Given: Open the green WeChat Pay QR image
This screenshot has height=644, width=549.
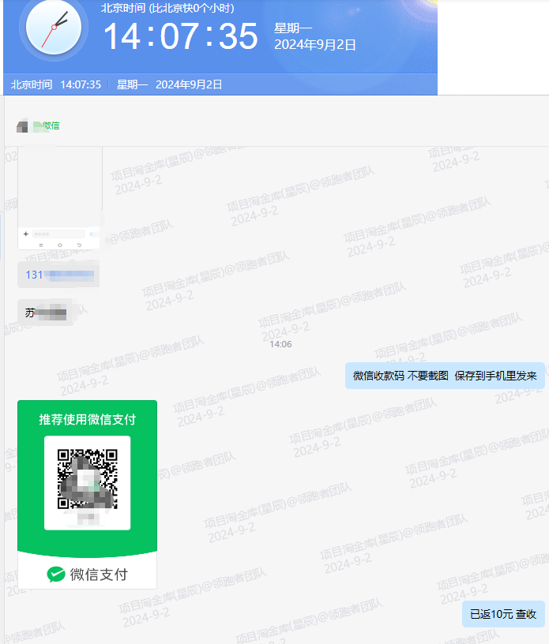Looking at the screenshot, I should coord(87,495).
